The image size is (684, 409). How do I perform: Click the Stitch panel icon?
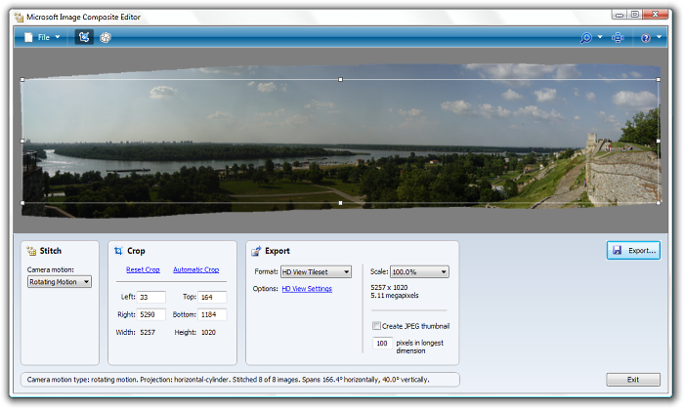pyautogui.click(x=31, y=251)
